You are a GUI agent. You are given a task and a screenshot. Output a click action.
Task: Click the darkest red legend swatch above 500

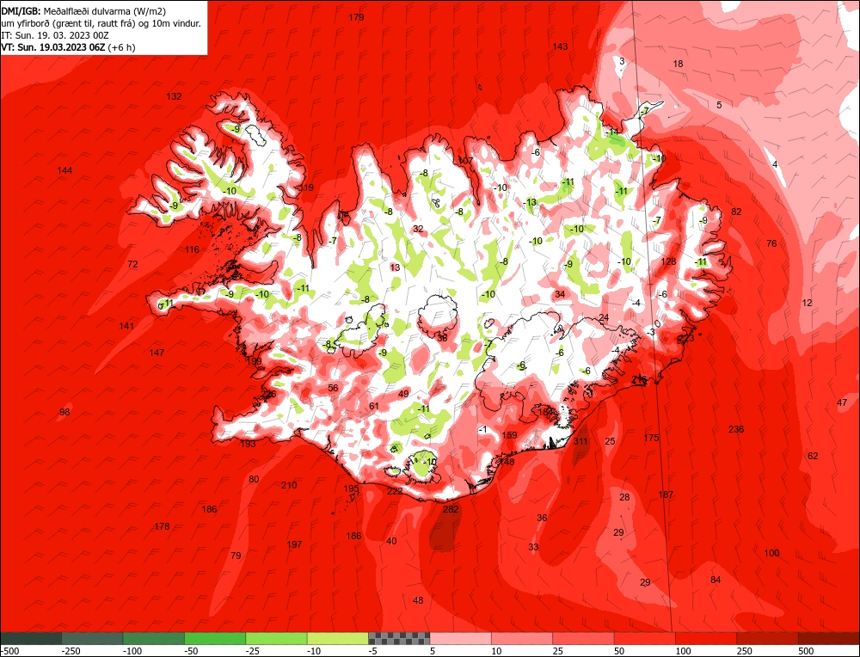829,638
